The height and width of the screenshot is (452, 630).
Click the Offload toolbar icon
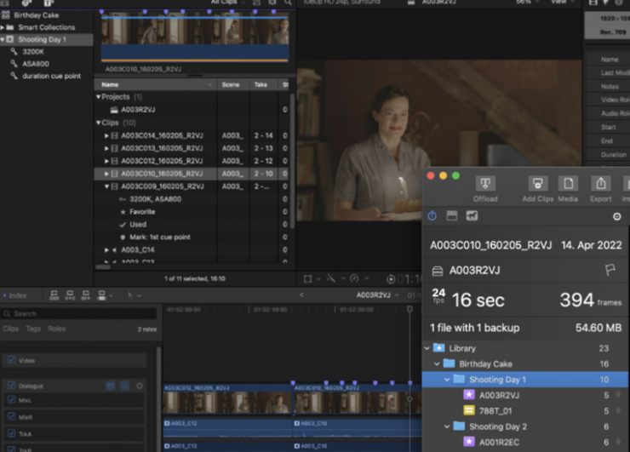[x=485, y=184]
